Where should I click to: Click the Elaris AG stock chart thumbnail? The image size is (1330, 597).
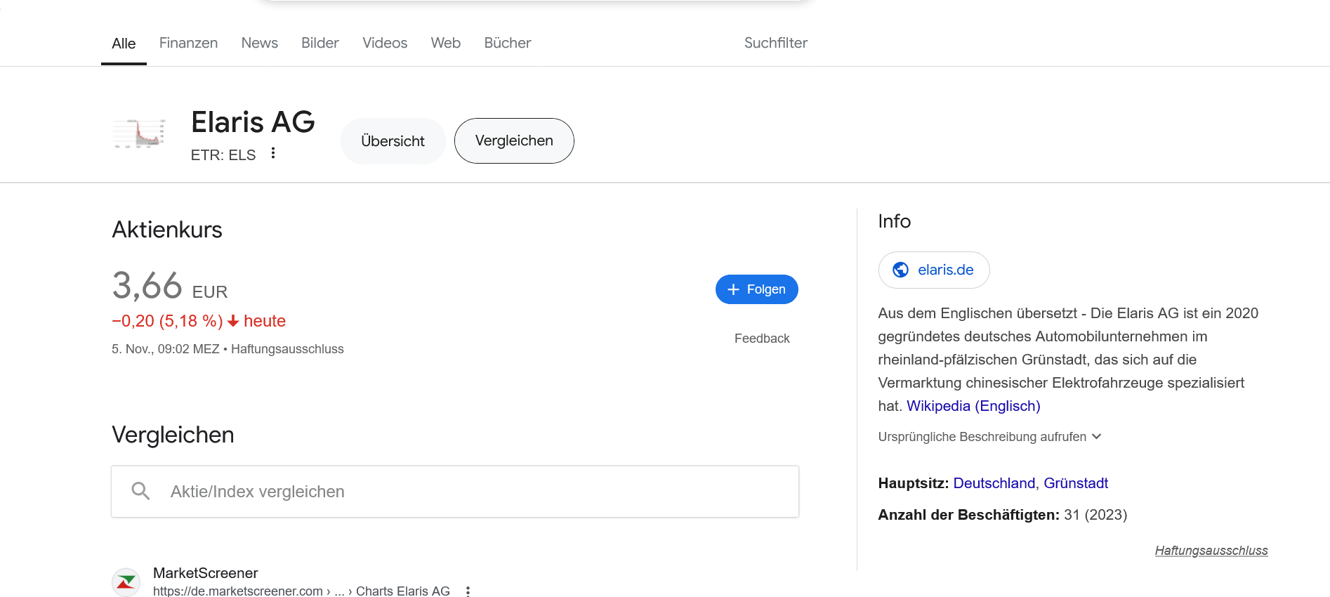(x=140, y=133)
